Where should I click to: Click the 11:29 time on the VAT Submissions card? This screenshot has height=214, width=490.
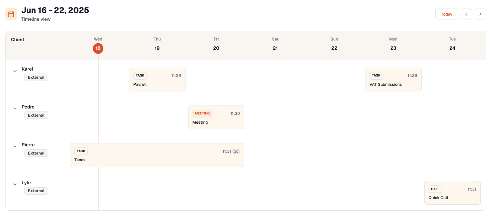coord(412,75)
